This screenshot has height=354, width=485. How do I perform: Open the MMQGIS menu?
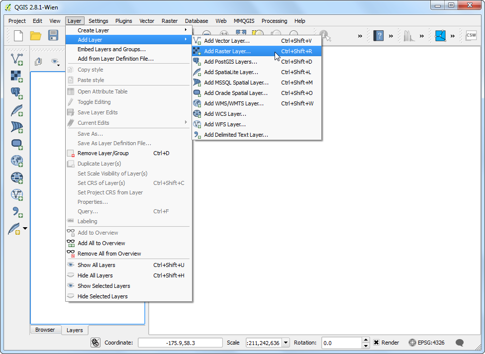point(244,21)
